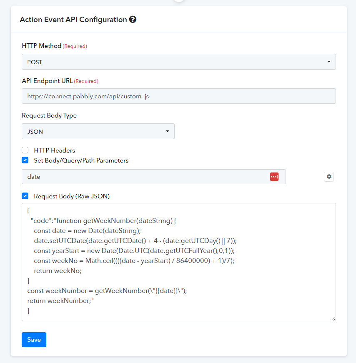Grab the resize handle of the Raw JSON textarea
This screenshot has height=363, width=356.
[x=333, y=319]
